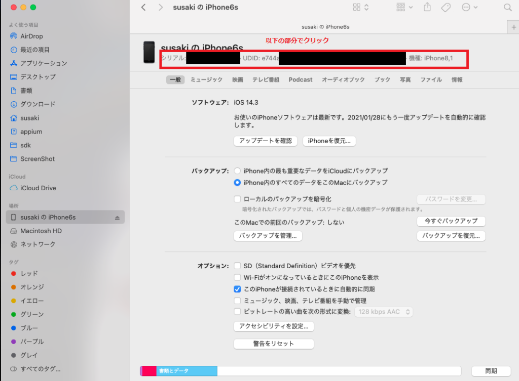Open デスクトップ in sidebar

pyautogui.click(x=38, y=77)
